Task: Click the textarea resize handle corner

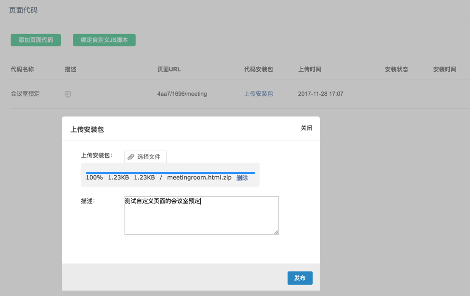Action: point(276,232)
